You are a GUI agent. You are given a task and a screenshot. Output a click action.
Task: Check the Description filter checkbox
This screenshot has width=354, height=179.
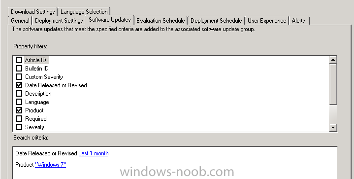point(19,93)
